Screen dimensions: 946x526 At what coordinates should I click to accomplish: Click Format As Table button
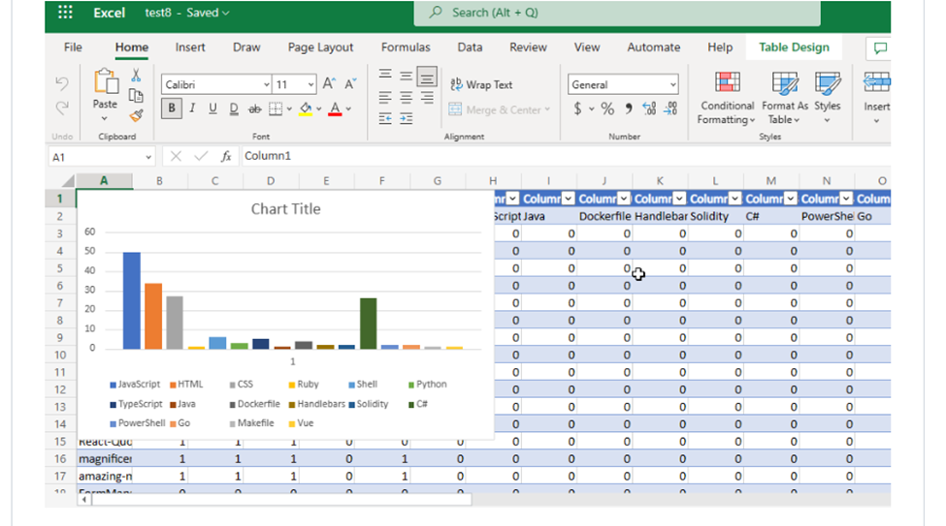pyautogui.click(x=784, y=98)
